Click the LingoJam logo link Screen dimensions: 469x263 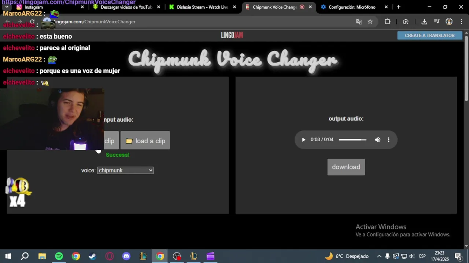tap(232, 35)
